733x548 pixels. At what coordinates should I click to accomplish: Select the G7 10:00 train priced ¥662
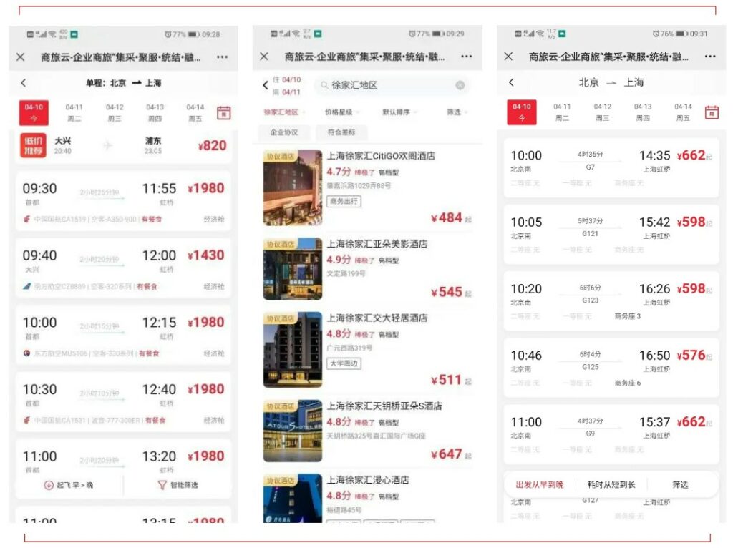click(x=611, y=167)
